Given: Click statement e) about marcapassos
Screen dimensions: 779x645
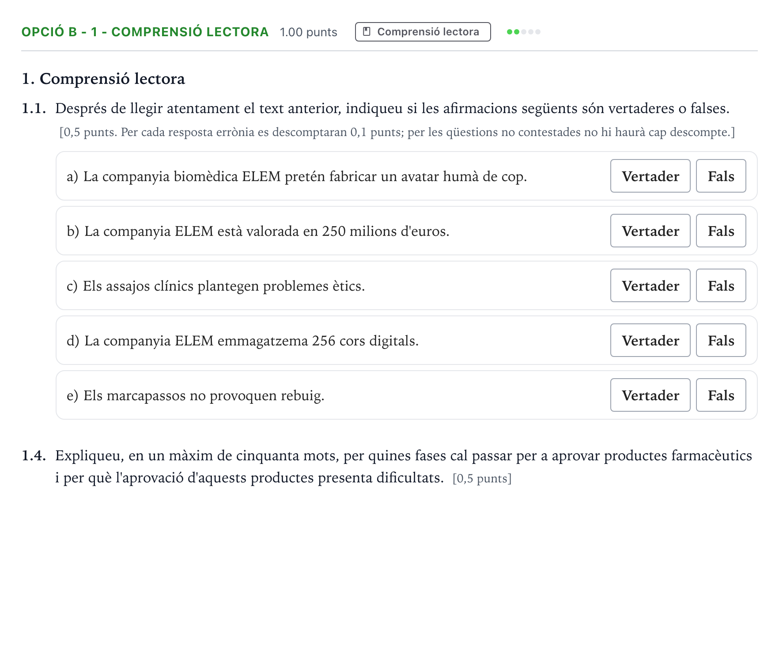Looking at the screenshot, I should tap(195, 395).
